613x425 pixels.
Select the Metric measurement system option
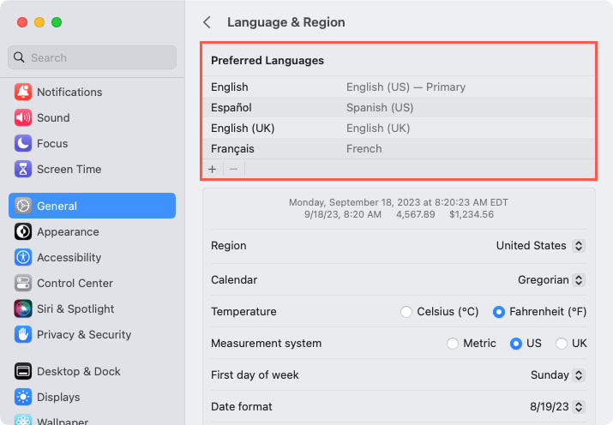pos(453,344)
